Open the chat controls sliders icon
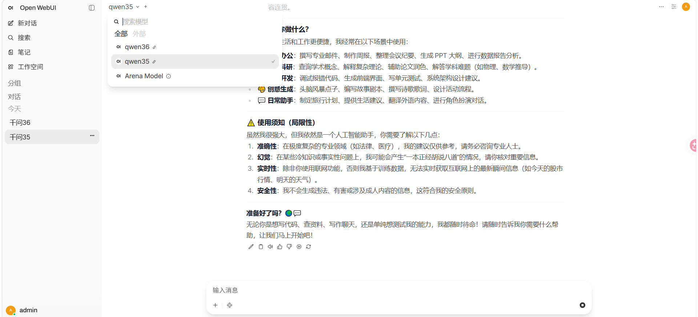Viewport: 698px width, 317px height. 674,7
